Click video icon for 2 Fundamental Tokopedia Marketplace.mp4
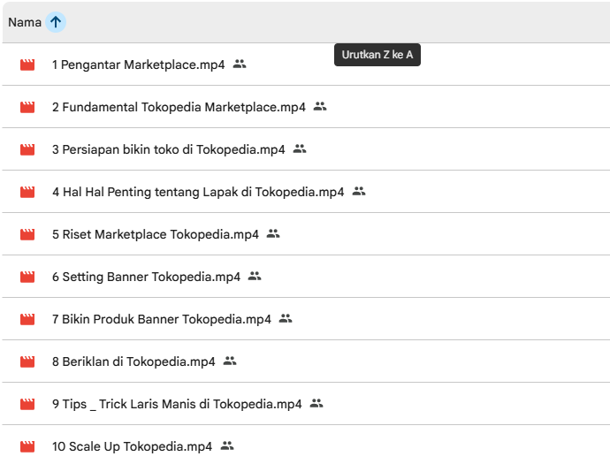This screenshot has width=610, height=464. point(27,107)
